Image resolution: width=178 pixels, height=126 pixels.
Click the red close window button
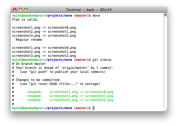15,10
